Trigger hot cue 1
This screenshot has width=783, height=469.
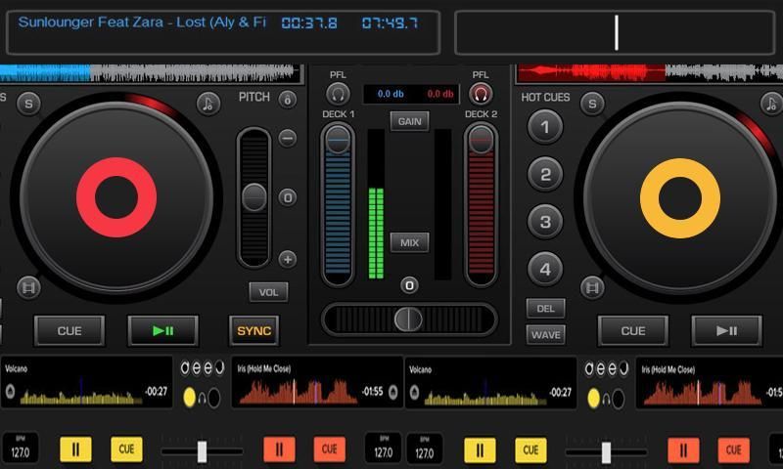click(545, 126)
